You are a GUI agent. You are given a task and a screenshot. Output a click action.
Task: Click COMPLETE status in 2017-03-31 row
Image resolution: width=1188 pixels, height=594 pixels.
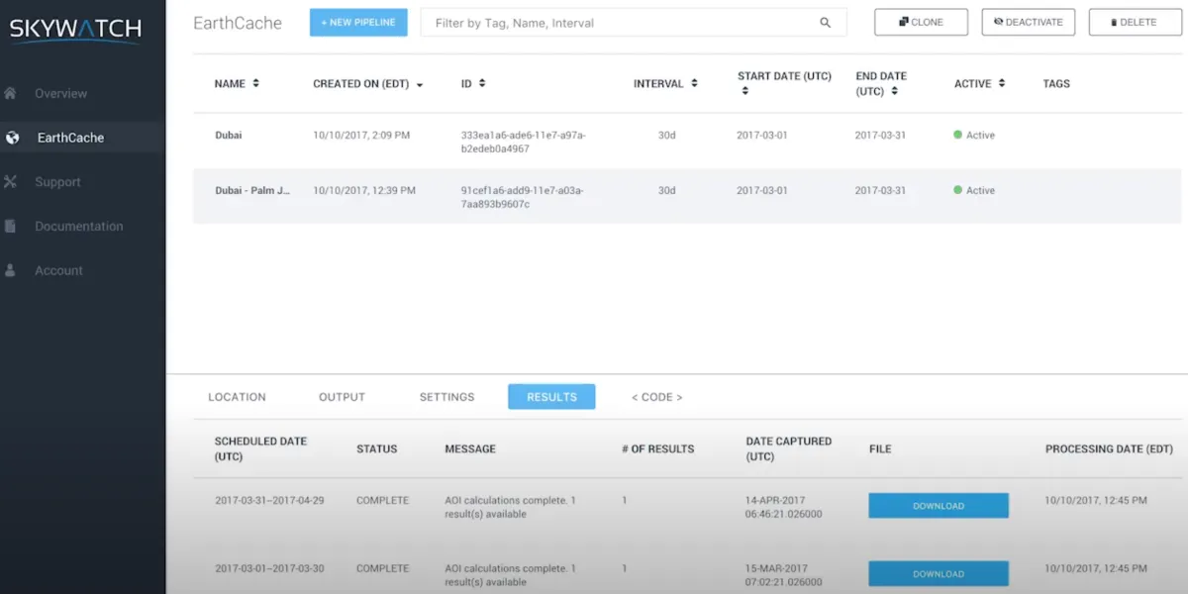(382, 501)
